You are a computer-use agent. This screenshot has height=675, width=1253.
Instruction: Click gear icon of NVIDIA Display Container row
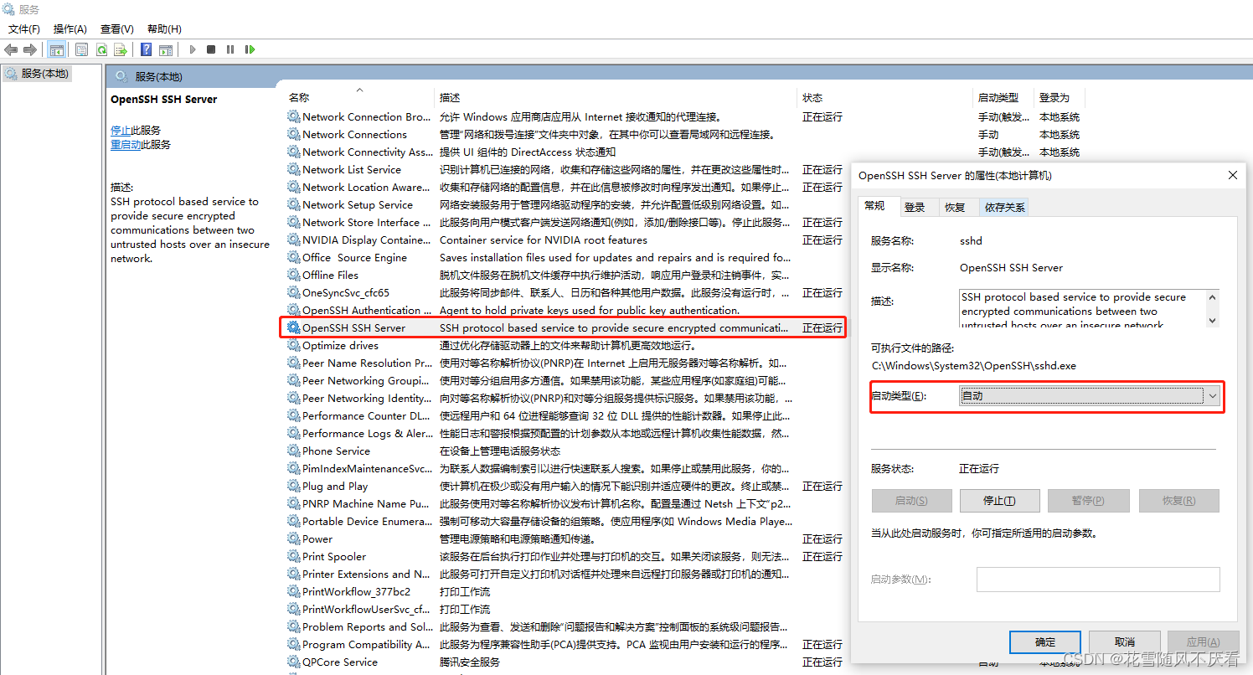293,240
